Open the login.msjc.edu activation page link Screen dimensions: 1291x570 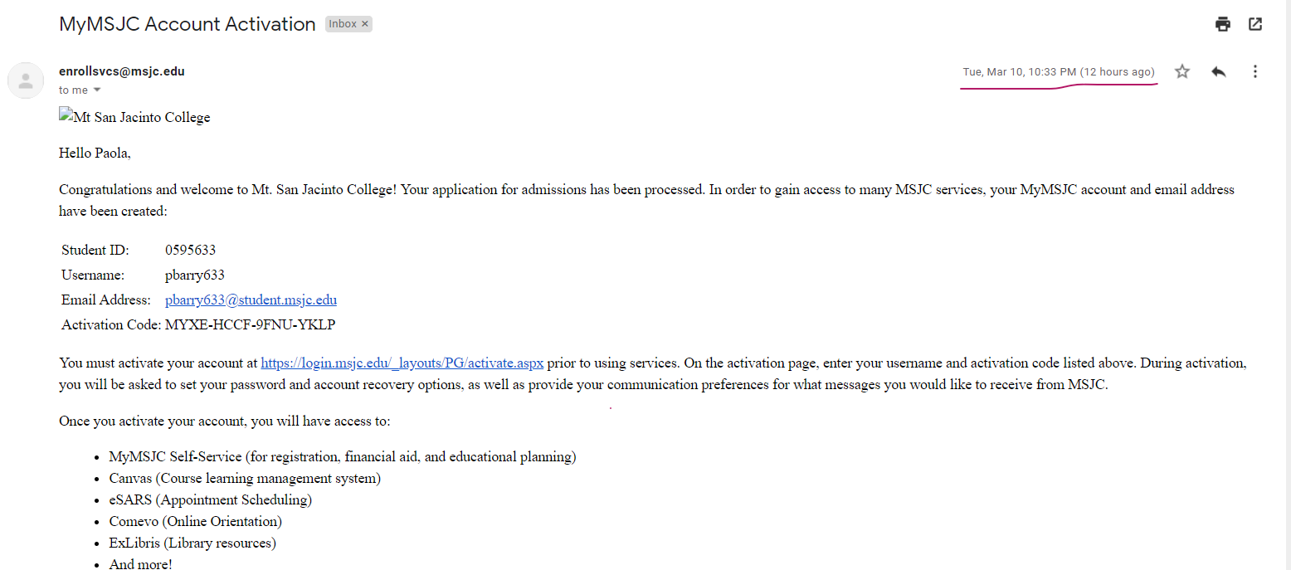click(x=402, y=363)
